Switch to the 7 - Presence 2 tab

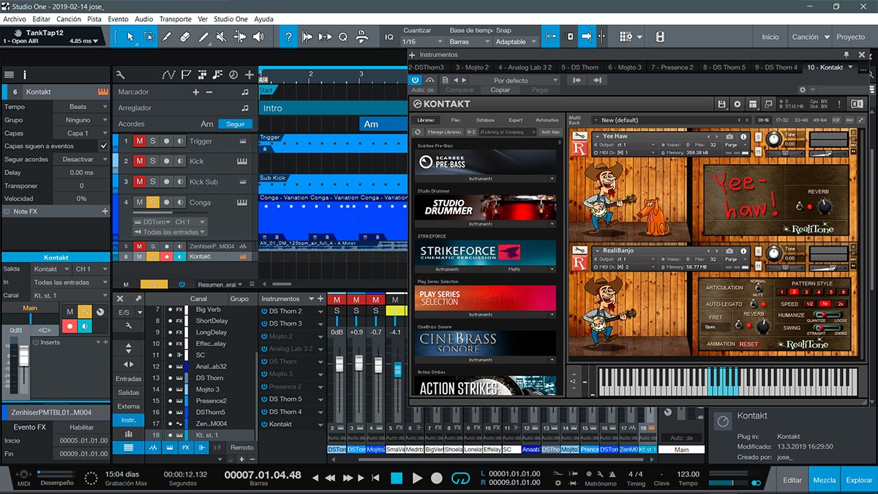click(x=672, y=67)
